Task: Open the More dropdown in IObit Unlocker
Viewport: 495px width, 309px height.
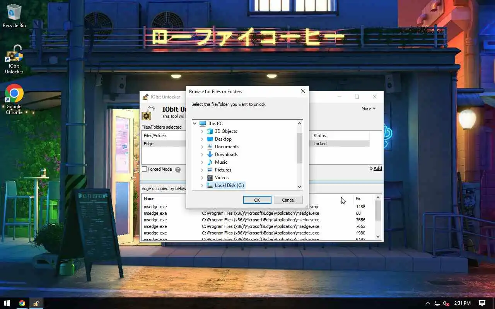Action: pos(369,109)
